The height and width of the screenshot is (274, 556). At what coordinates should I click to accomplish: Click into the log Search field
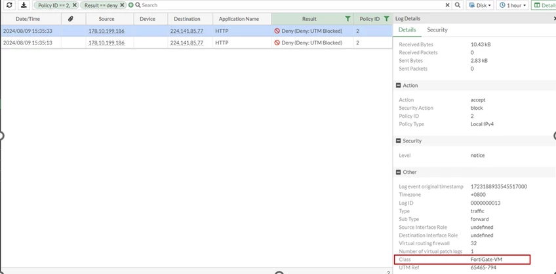coord(290,5)
